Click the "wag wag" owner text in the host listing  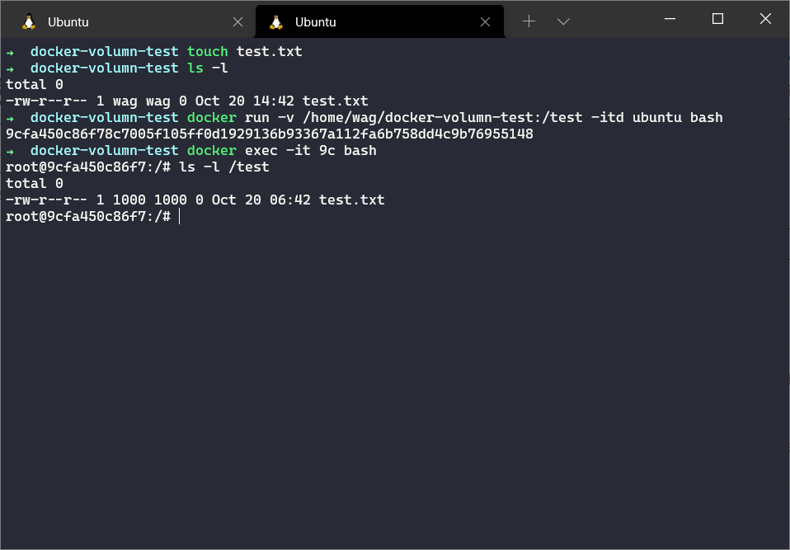click(x=134, y=101)
